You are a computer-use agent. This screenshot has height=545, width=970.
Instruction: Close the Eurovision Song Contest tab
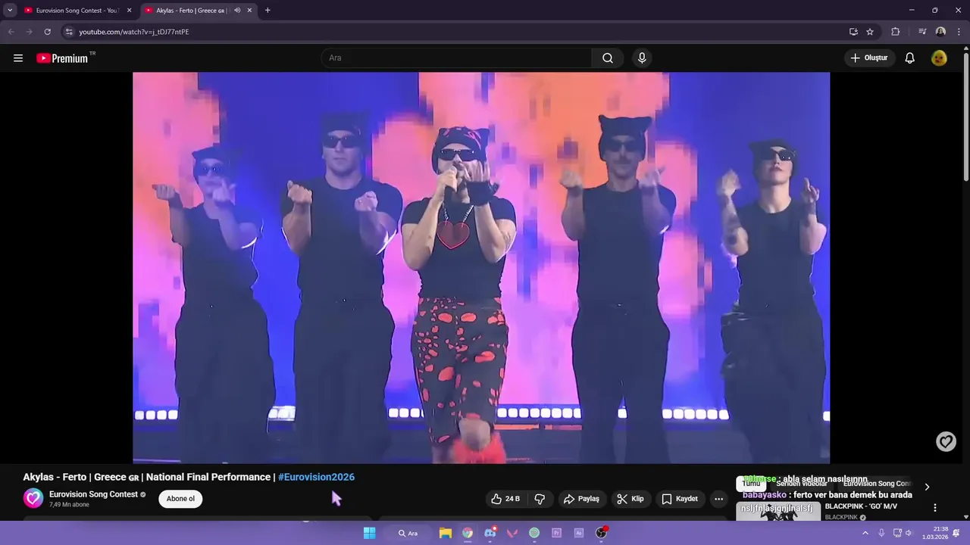tap(129, 11)
